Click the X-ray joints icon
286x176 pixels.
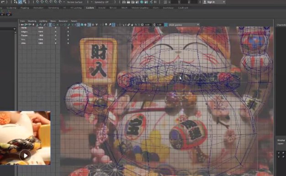tap(136, 25)
